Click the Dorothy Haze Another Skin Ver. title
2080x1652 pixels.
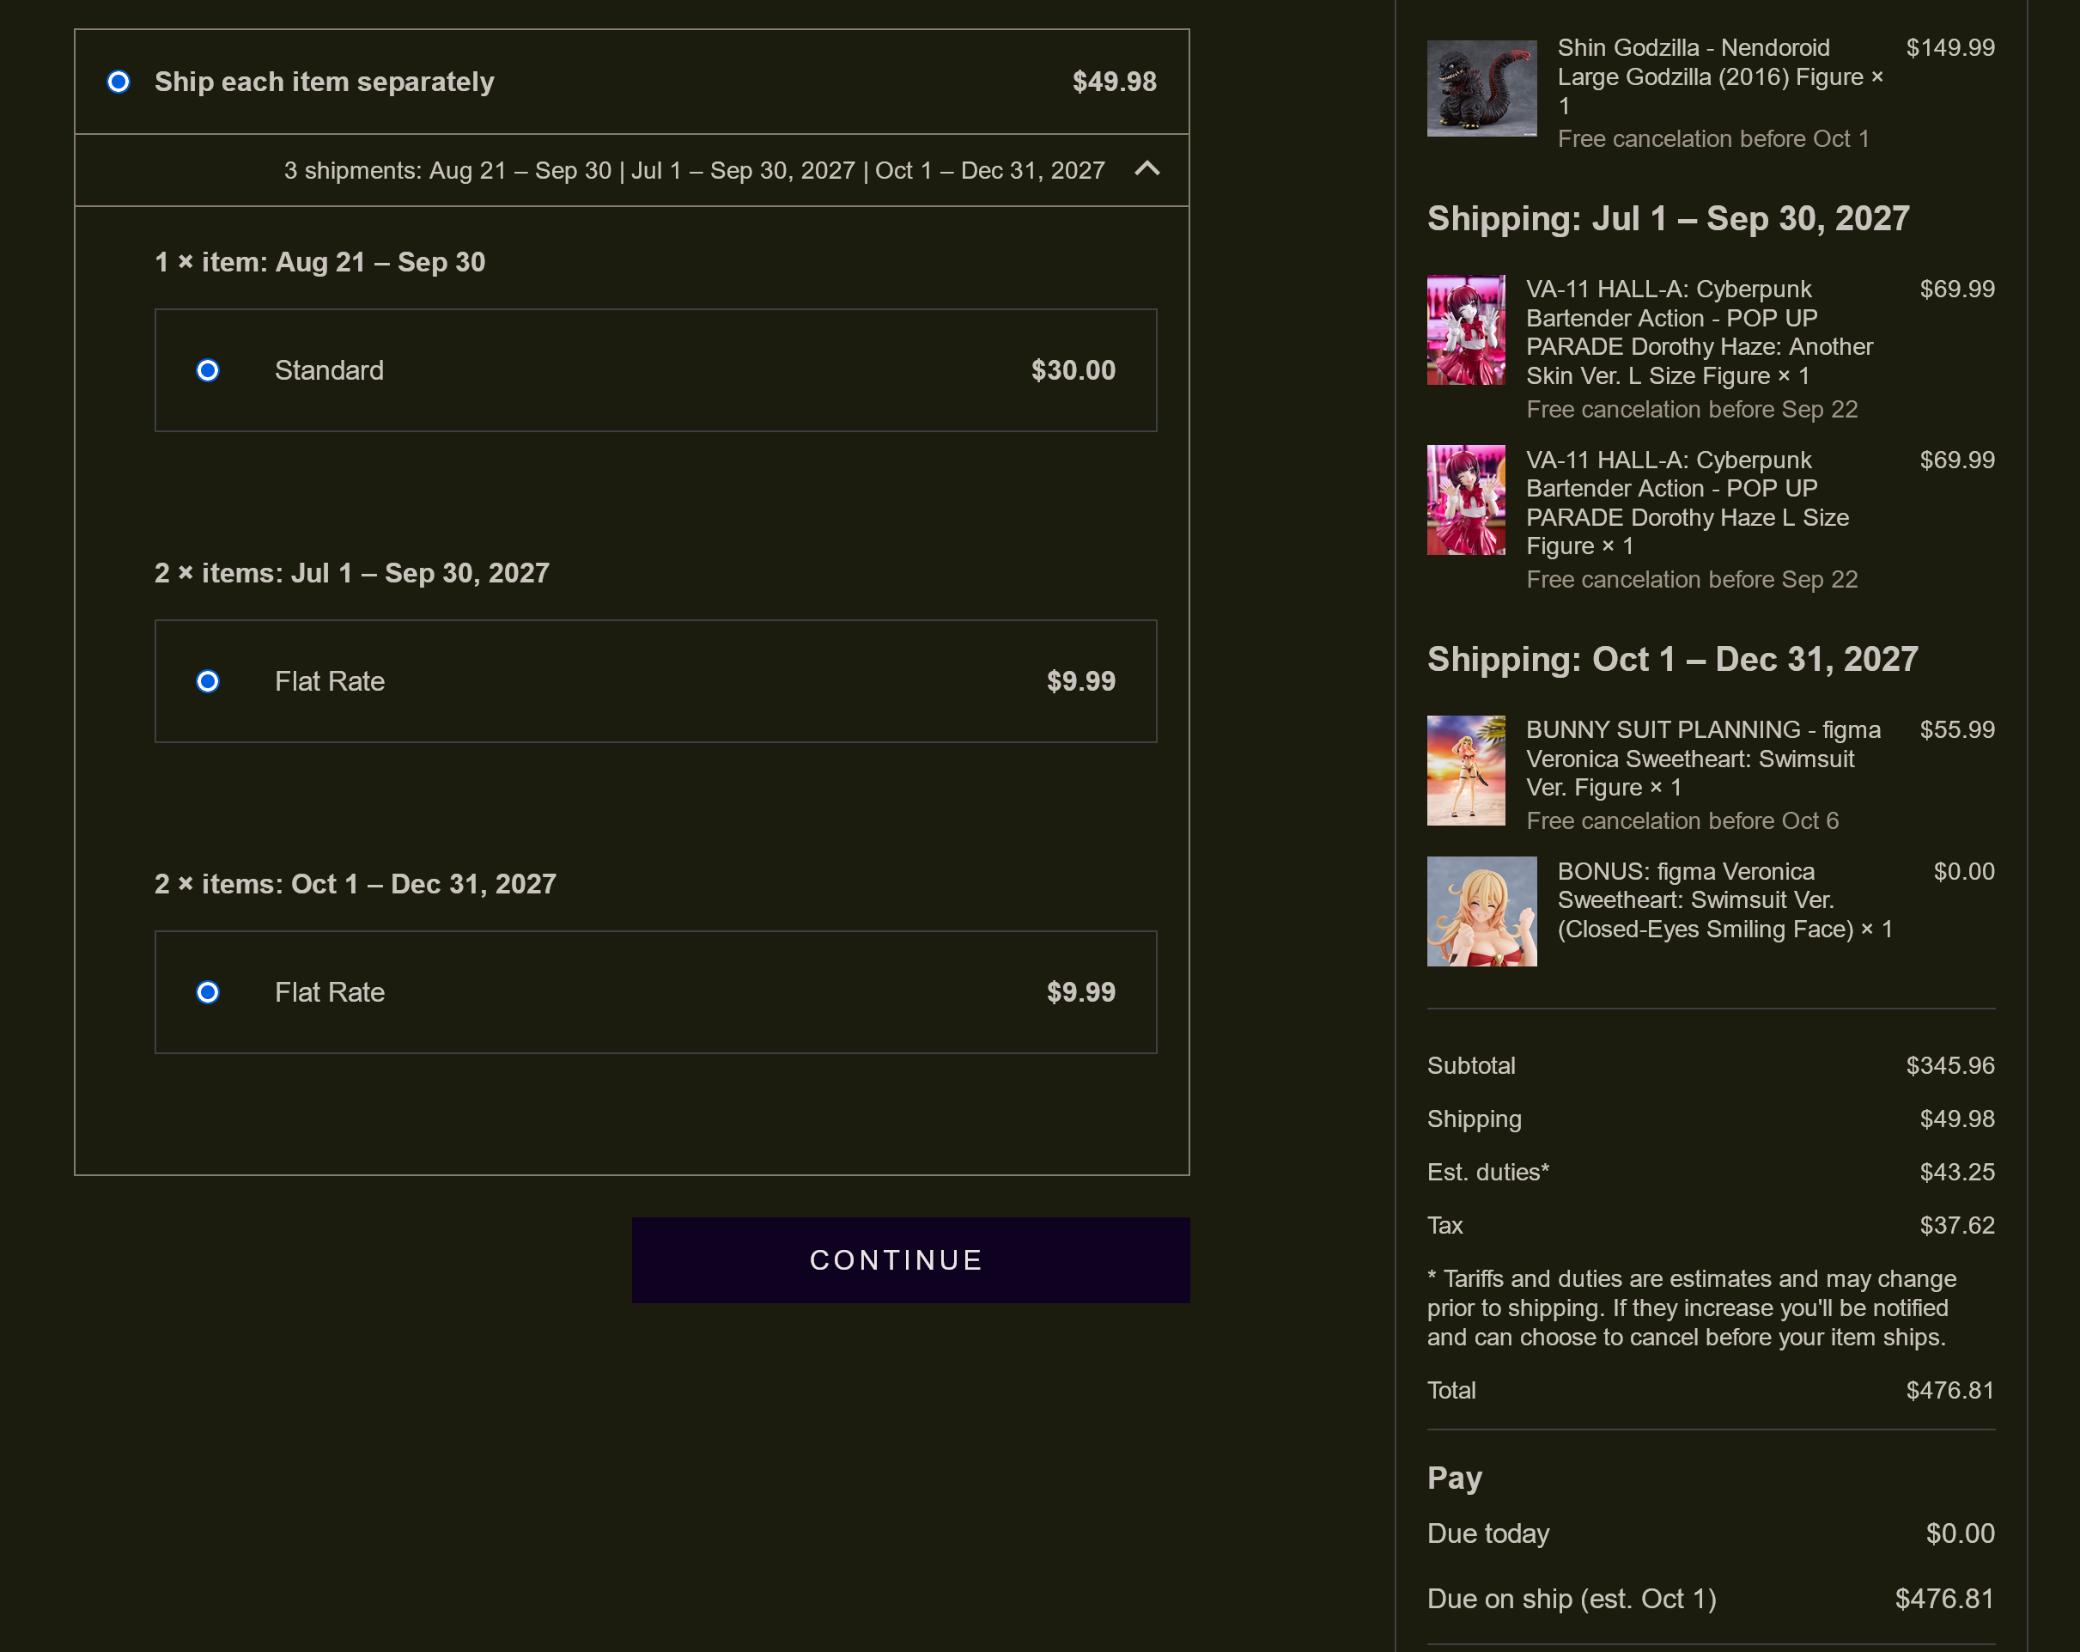1699,332
